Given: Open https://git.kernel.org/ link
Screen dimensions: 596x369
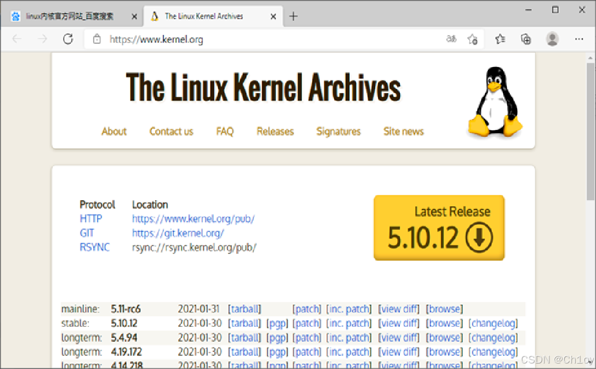Looking at the screenshot, I should pos(178,233).
